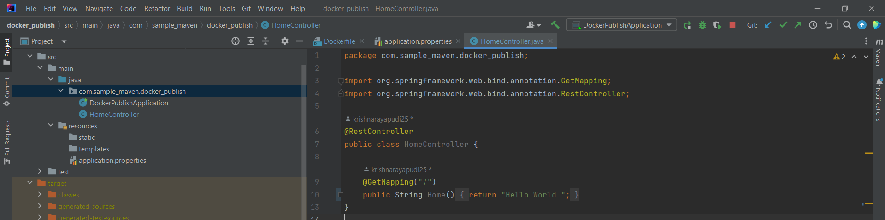Run DockerPublishApplication with rerun icon
The height and width of the screenshot is (220, 885).
point(687,25)
